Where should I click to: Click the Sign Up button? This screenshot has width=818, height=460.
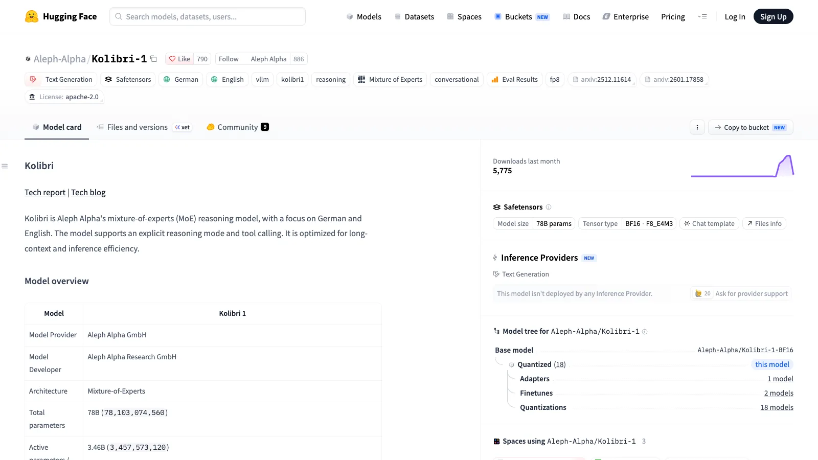pos(773,16)
